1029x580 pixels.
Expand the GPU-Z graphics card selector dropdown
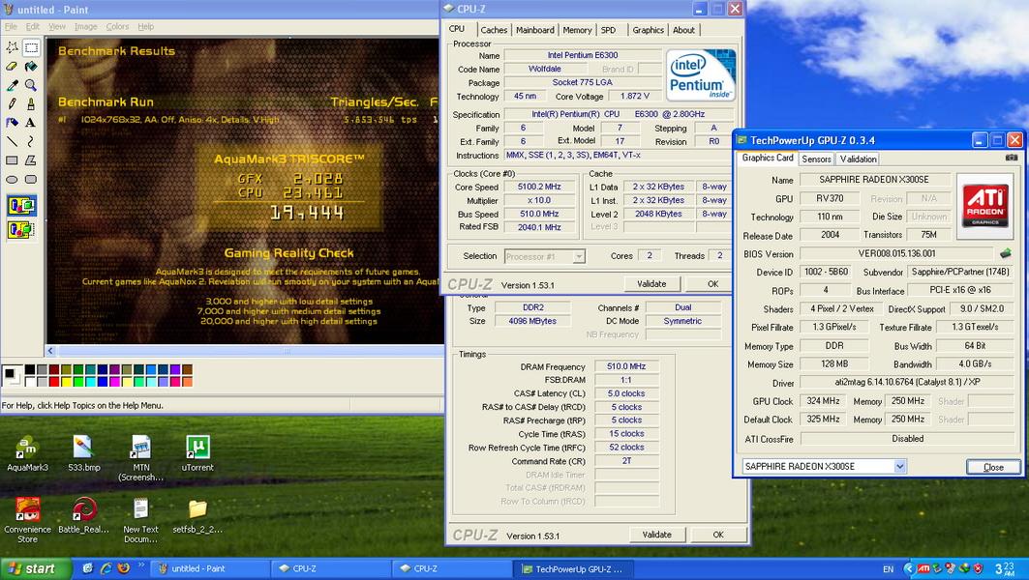point(899,466)
